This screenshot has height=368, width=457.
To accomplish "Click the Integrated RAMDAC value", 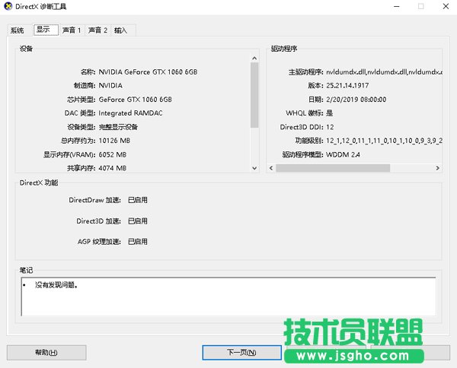I will click(x=130, y=113).
